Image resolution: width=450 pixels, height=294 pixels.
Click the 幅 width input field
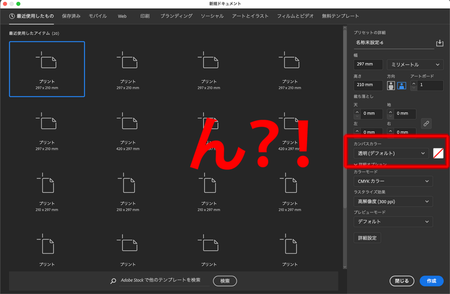tap(368, 65)
